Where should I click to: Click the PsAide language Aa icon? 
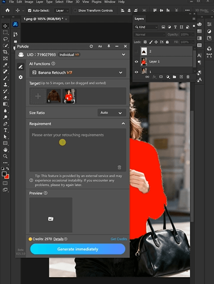pyautogui.click(x=100, y=46)
